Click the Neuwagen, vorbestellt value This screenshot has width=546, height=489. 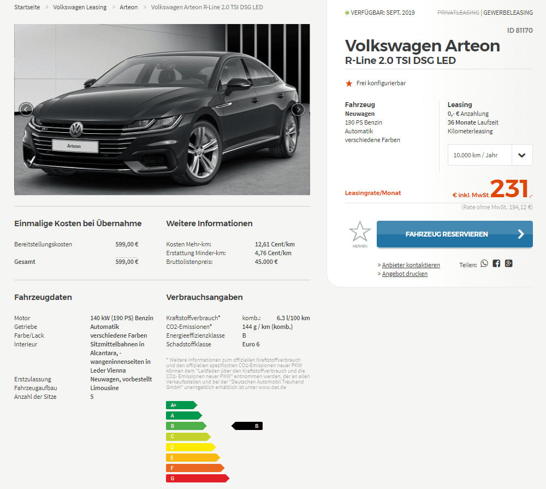tap(121, 379)
